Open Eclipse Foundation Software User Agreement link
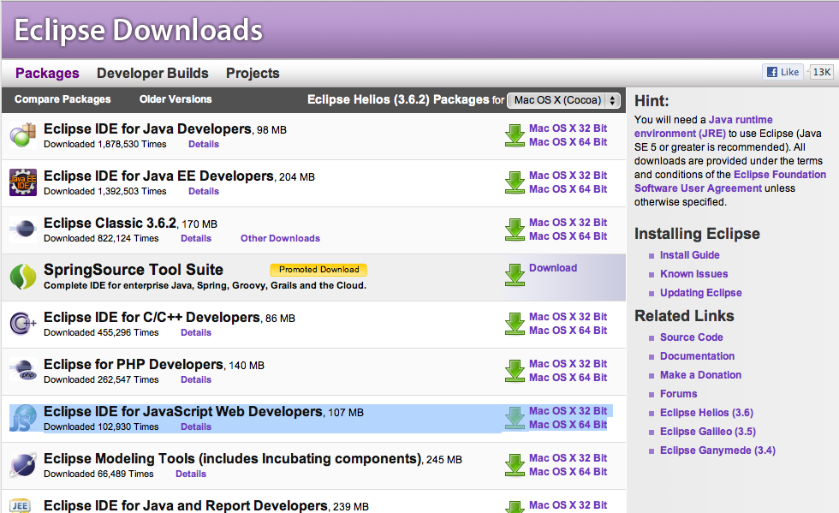This screenshot has height=513, width=839. [730, 182]
